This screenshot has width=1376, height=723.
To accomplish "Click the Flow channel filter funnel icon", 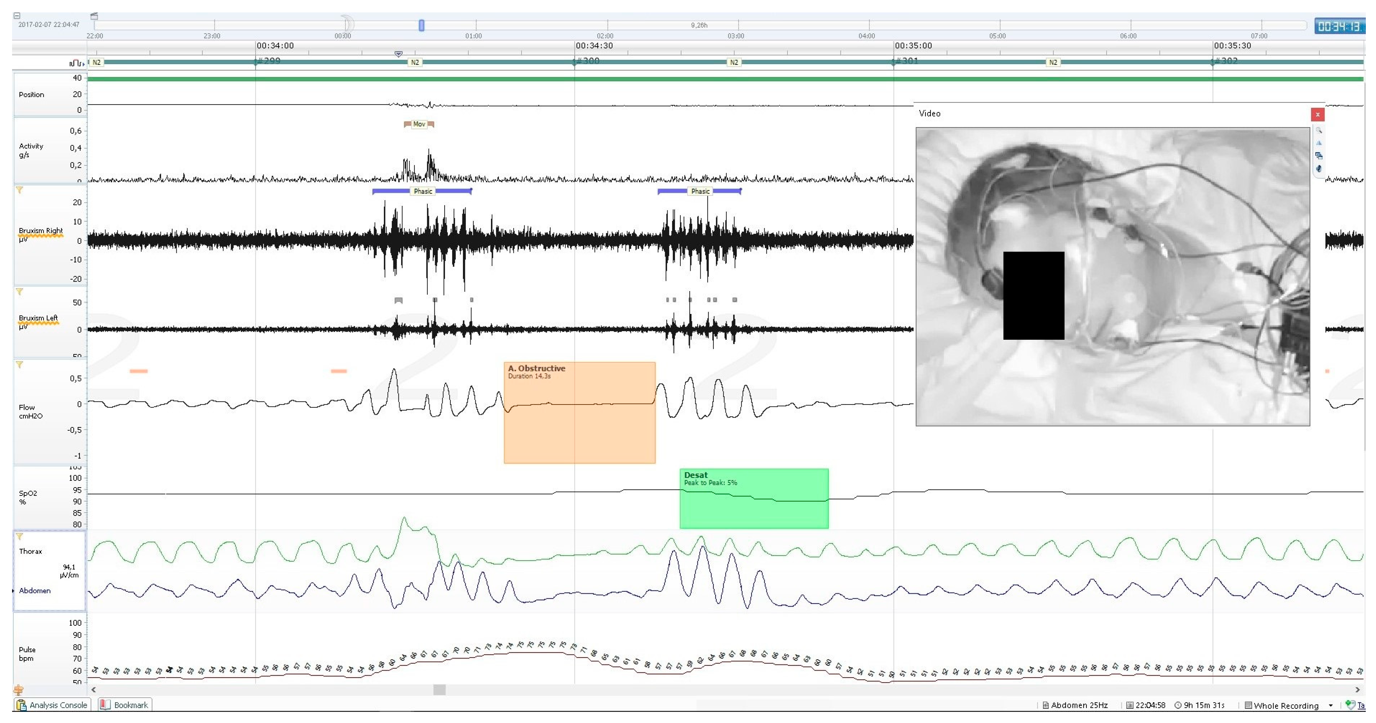I will tap(20, 365).
